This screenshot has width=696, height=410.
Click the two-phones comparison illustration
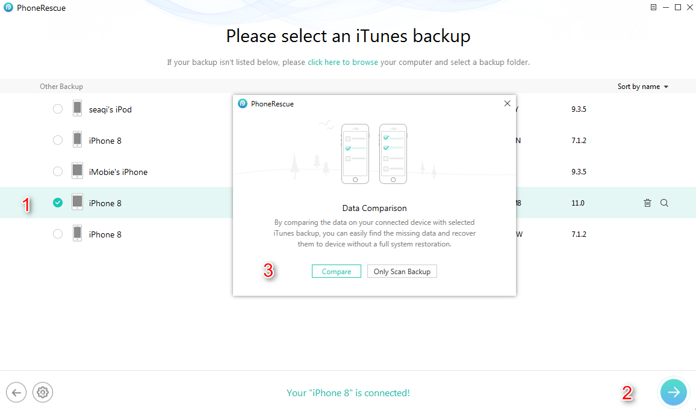coord(374,154)
